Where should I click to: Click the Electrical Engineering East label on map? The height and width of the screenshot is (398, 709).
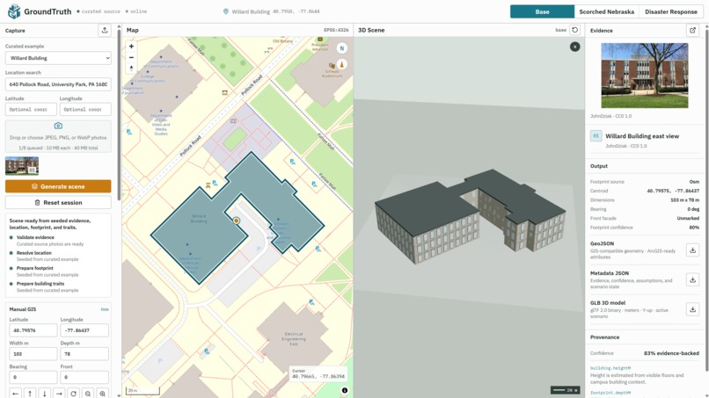point(294,339)
